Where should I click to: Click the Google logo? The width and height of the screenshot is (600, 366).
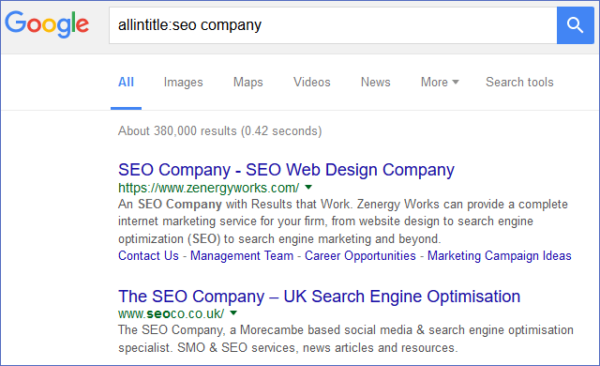(47, 24)
